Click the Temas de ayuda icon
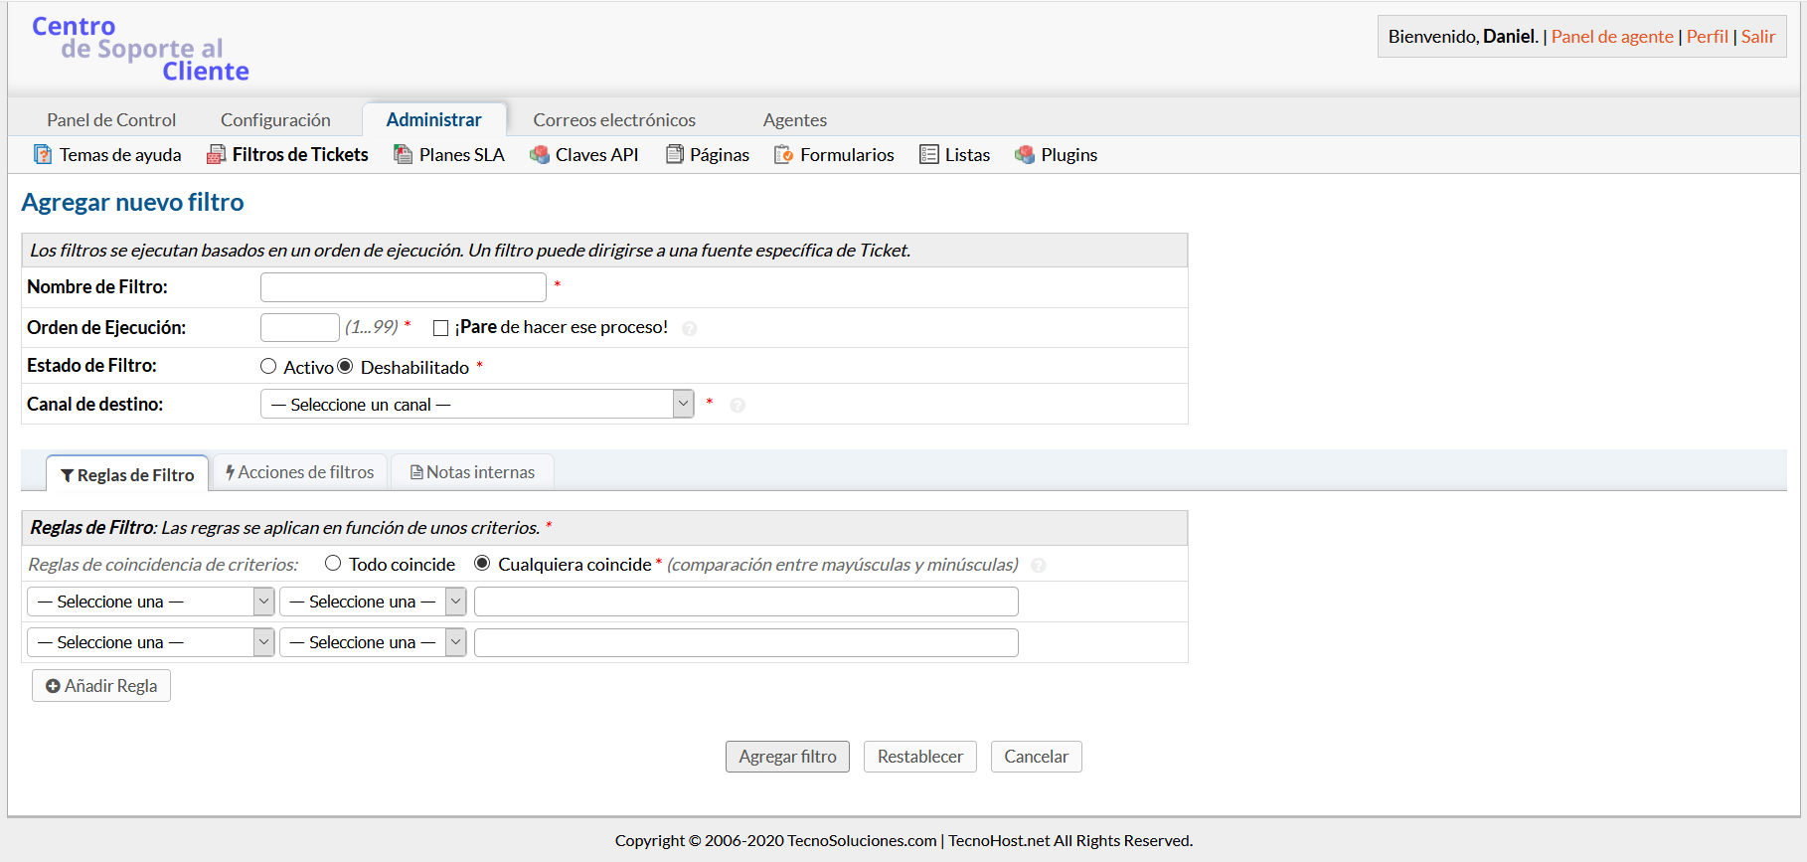The image size is (1807, 862). (43, 154)
